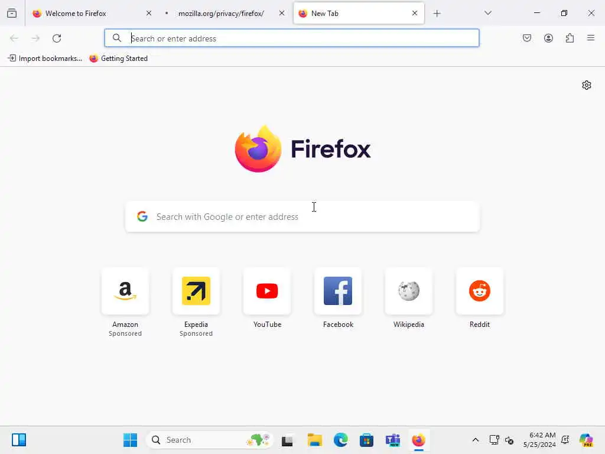Open muted volume tray icon
605x454 pixels.
[x=509, y=440]
